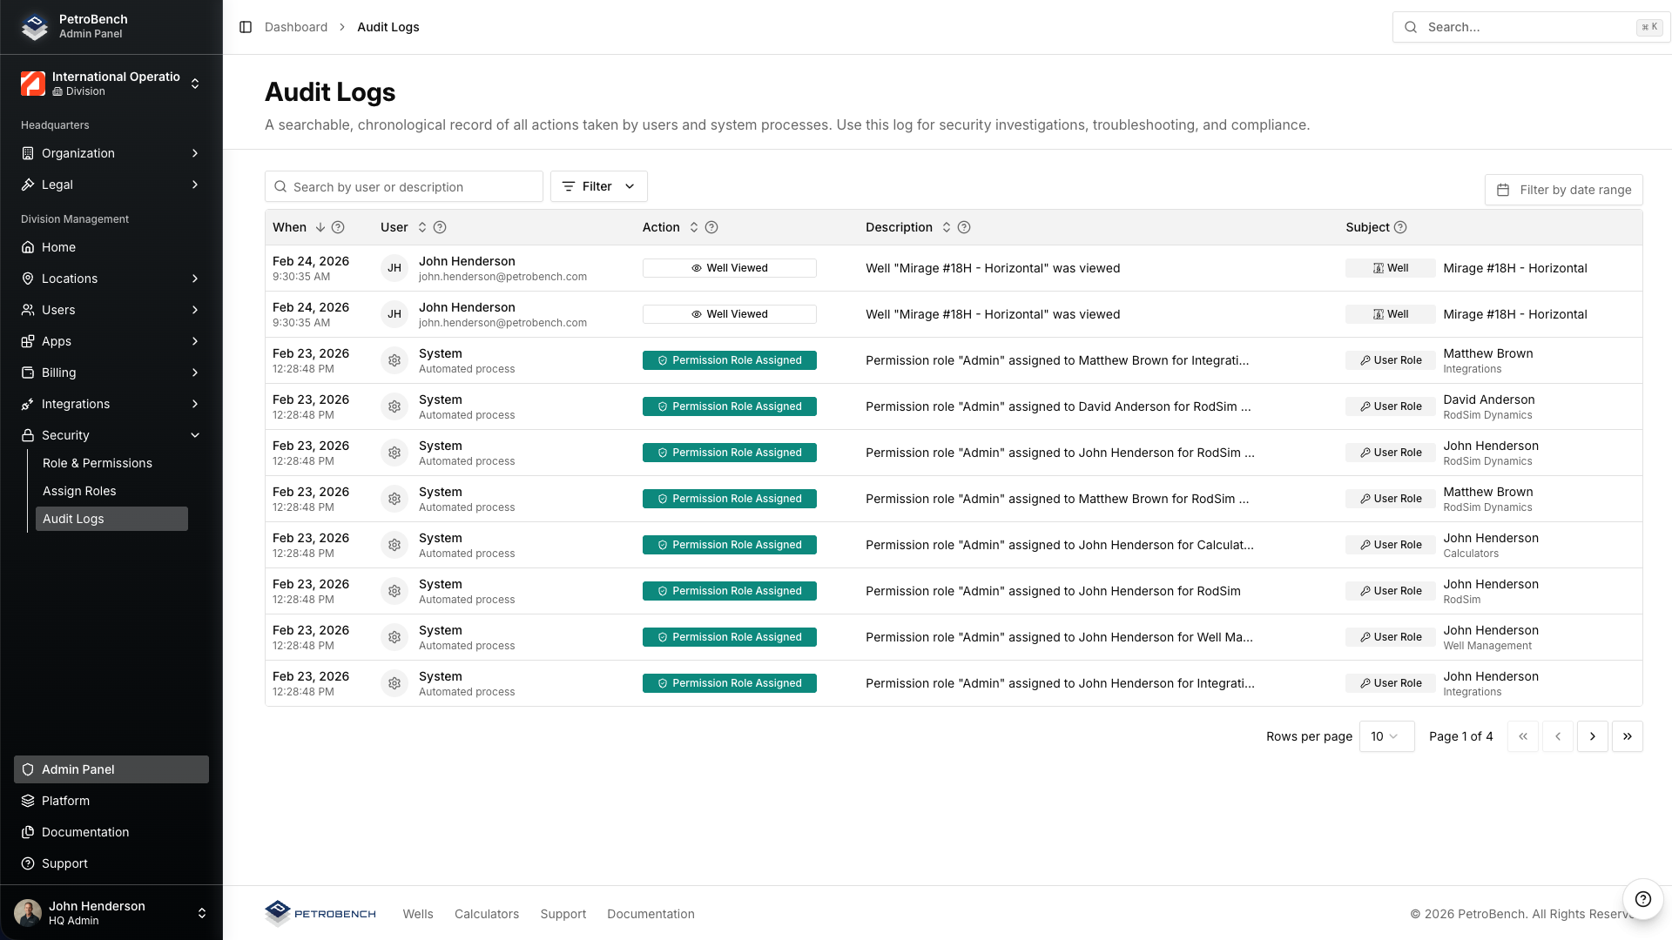The width and height of the screenshot is (1672, 940).
Task: Open Role & Permissions in the sidebar
Action: [x=97, y=463]
